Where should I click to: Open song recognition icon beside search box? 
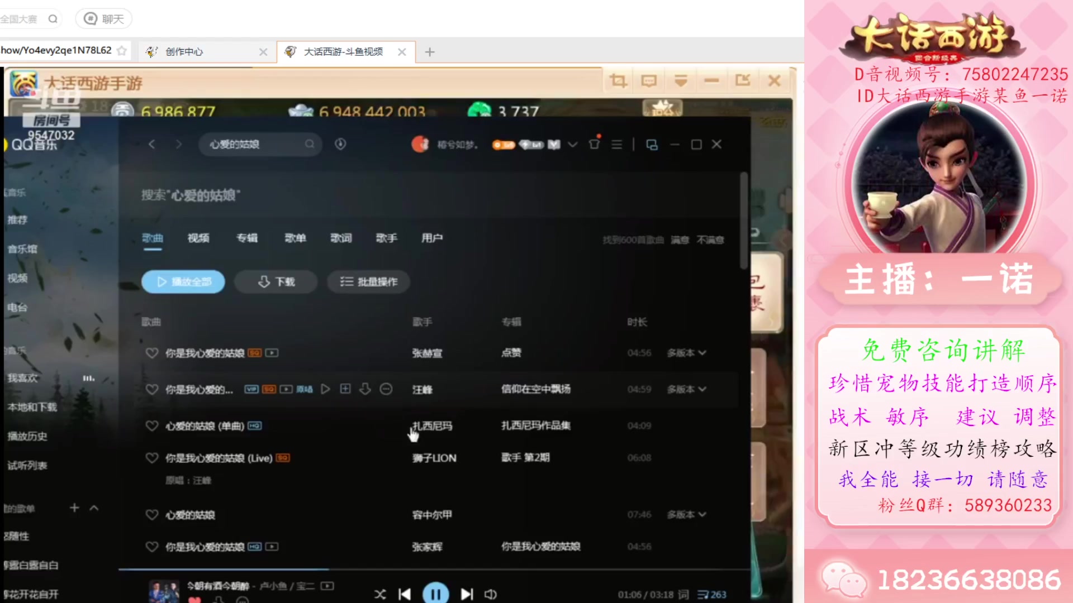pyautogui.click(x=340, y=144)
